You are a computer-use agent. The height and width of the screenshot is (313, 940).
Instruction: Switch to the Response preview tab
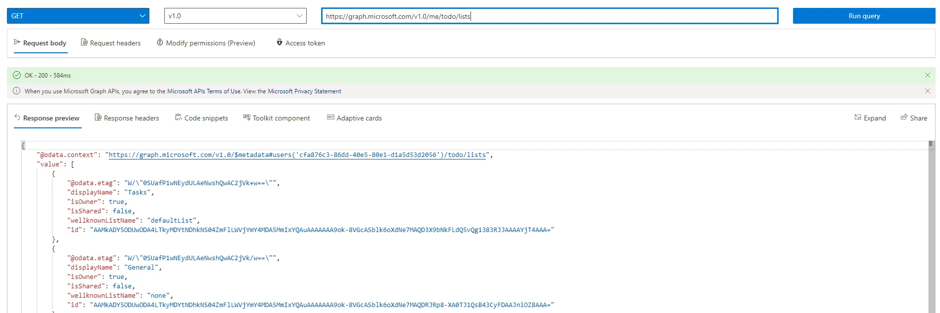pos(47,118)
